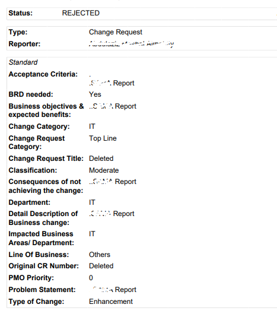Select Report value under Acceptance Criteria
The height and width of the screenshot is (314, 277).
click(123, 83)
